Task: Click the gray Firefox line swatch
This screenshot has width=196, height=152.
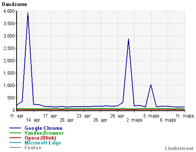Action: [x=15, y=147]
